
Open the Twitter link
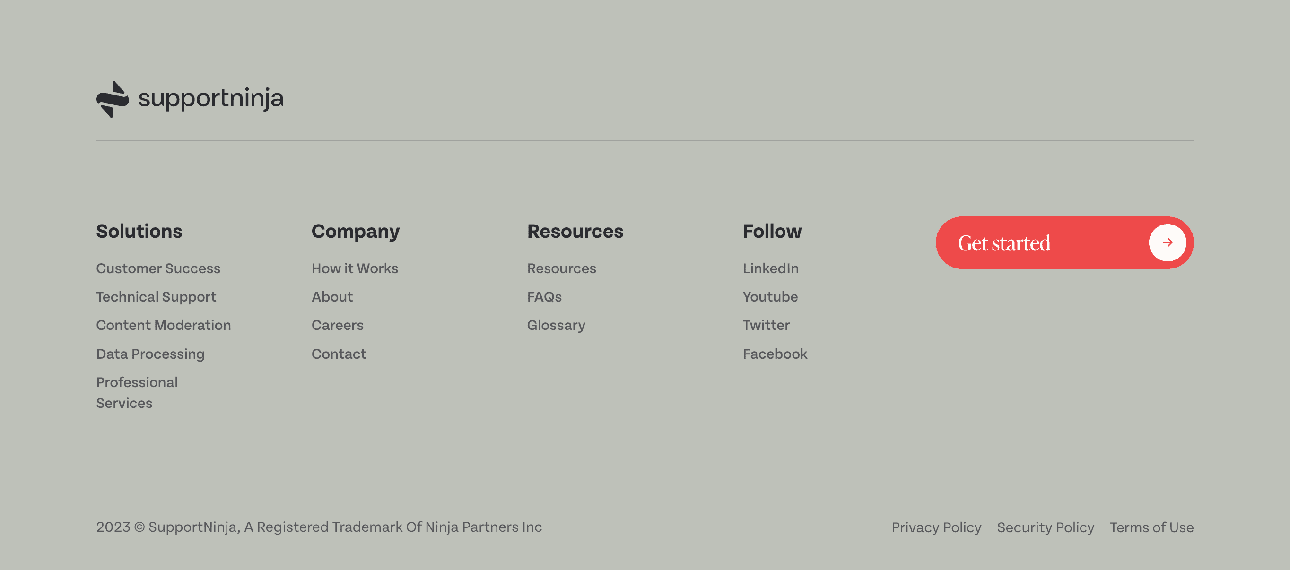coord(766,325)
